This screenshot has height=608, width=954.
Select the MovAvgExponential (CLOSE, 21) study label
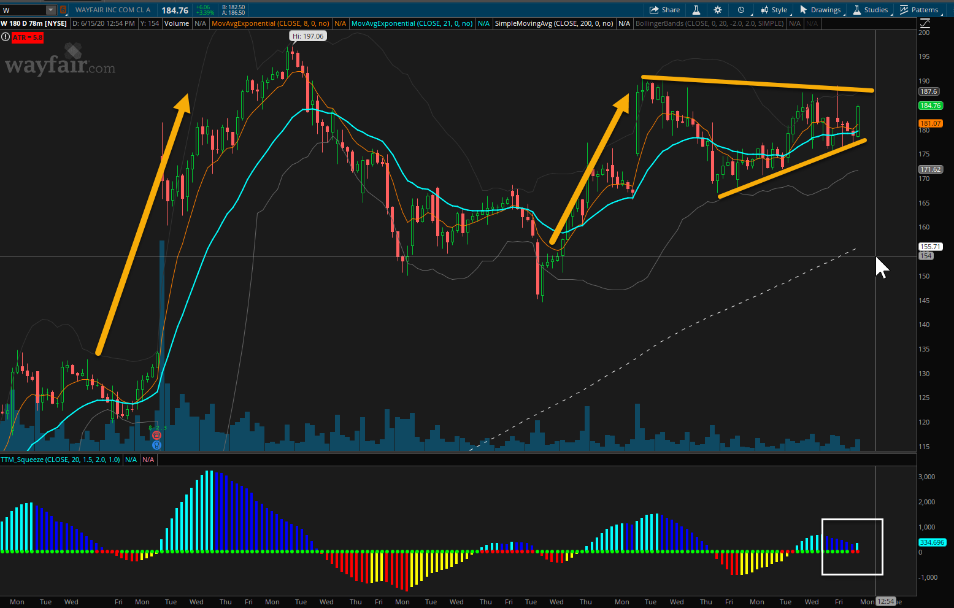tap(412, 23)
